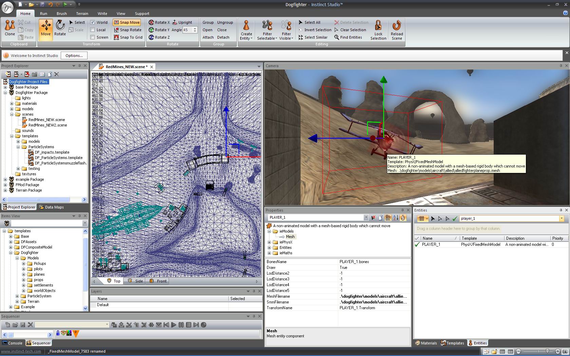The image size is (570, 356).
Task: Click the sequencer Record button
Action: click(204, 325)
